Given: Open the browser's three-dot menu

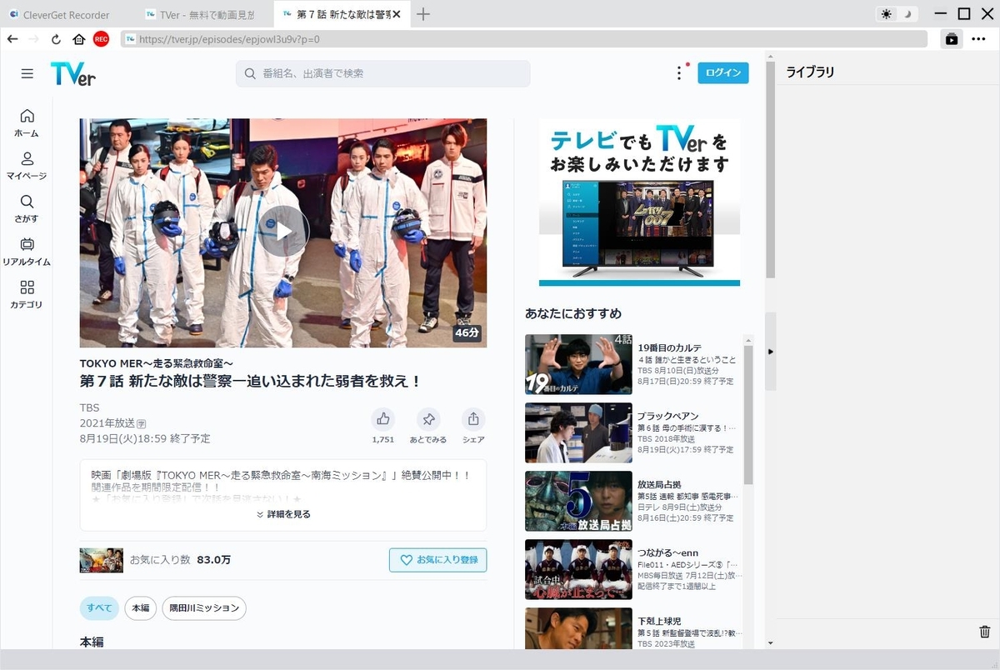Looking at the screenshot, I should coord(979,38).
